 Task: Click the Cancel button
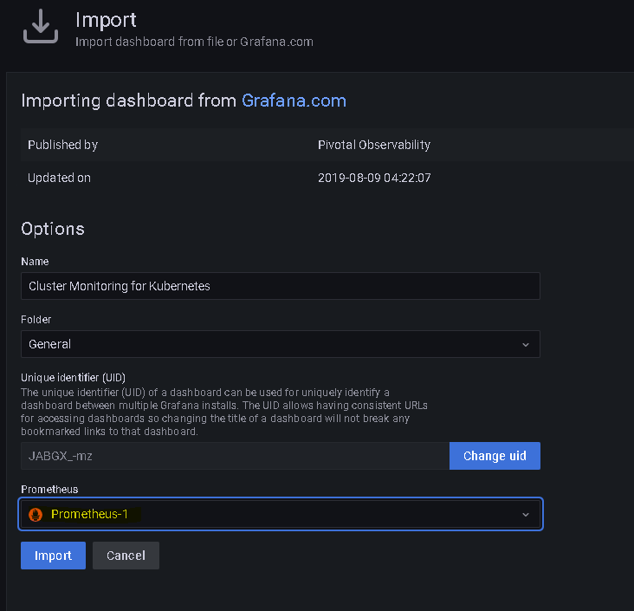pyautogui.click(x=126, y=556)
